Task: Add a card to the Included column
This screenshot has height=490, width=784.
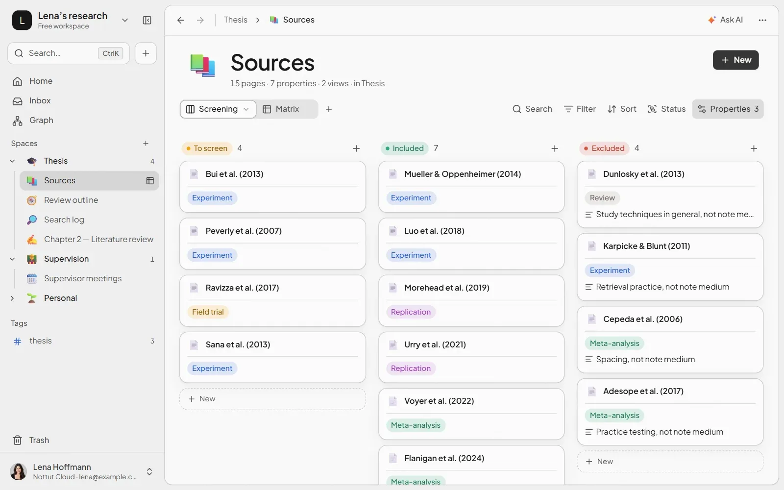Action: 555,148
